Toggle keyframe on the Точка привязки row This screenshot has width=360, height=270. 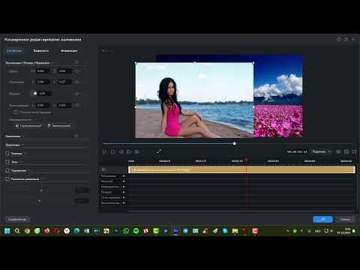(124, 198)
